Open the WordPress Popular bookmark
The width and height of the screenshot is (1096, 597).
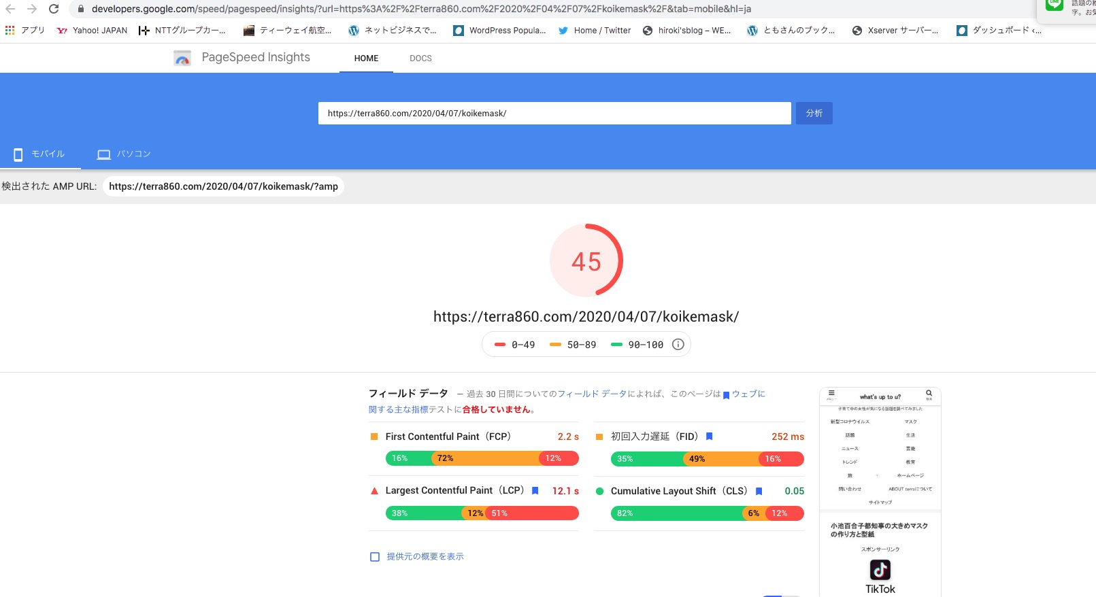[x=499, y=31]
